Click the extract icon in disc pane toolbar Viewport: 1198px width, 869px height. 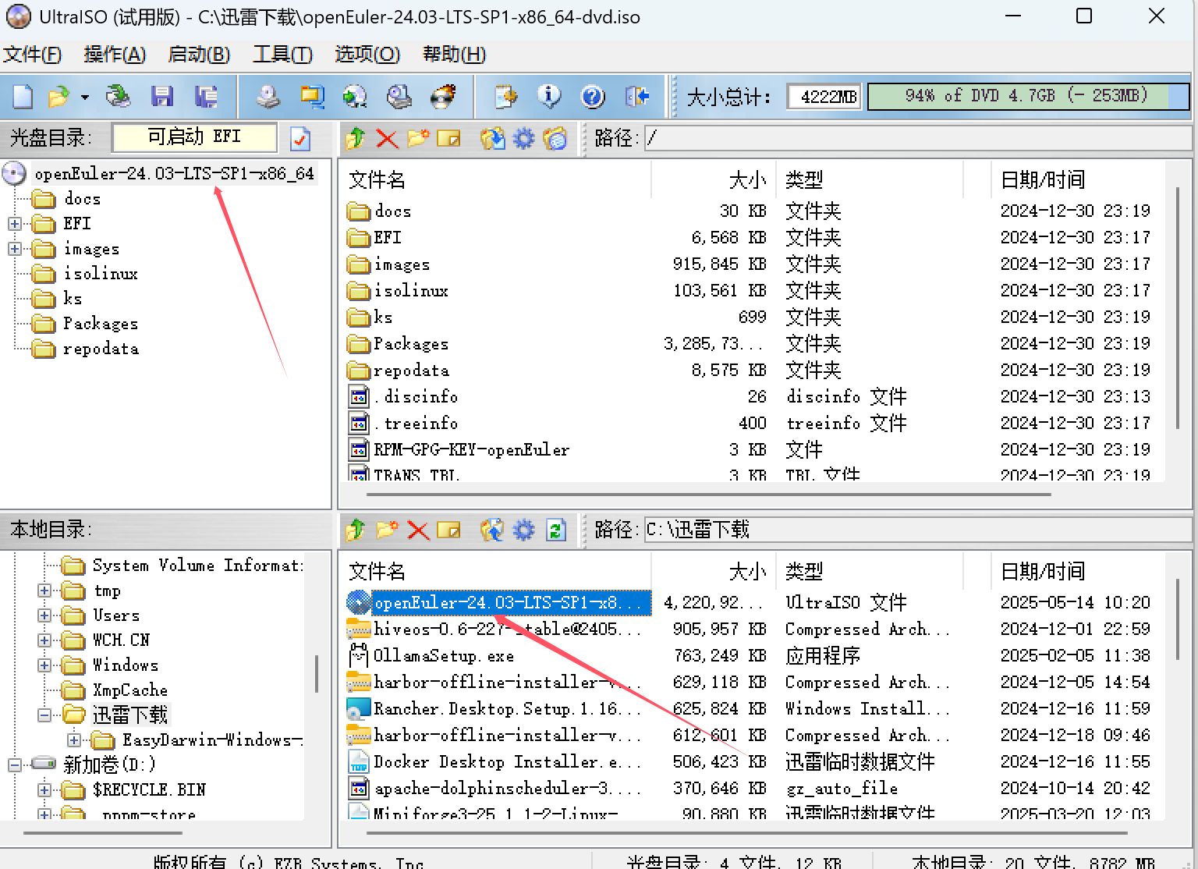pyautogui.click(x=492, y=139)
